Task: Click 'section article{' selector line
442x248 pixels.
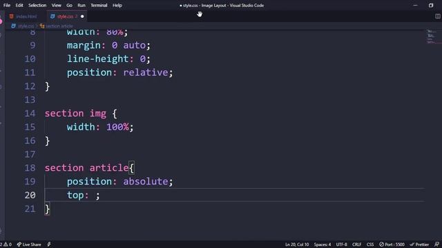Action: tap(90, 168)
